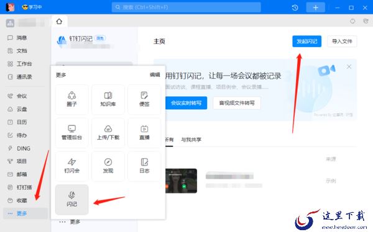Close the 钉钉闪记 promo banner

[x=349, y=67]
